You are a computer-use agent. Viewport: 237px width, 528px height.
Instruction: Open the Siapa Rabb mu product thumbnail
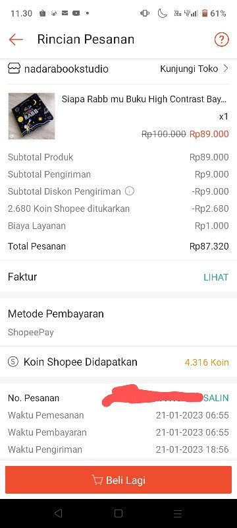pos(32,116)
